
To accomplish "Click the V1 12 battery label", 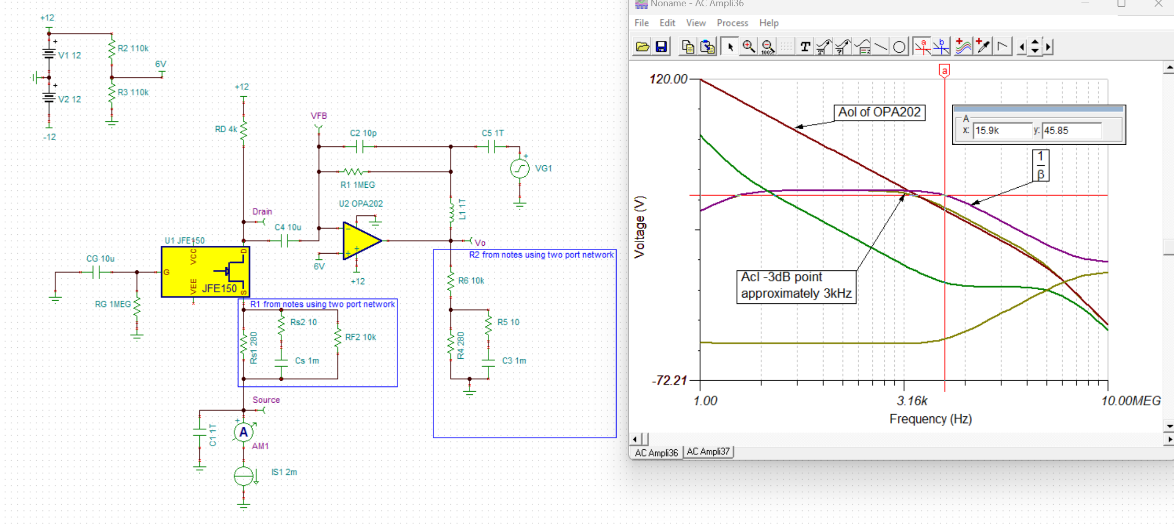I will point(70,55).
